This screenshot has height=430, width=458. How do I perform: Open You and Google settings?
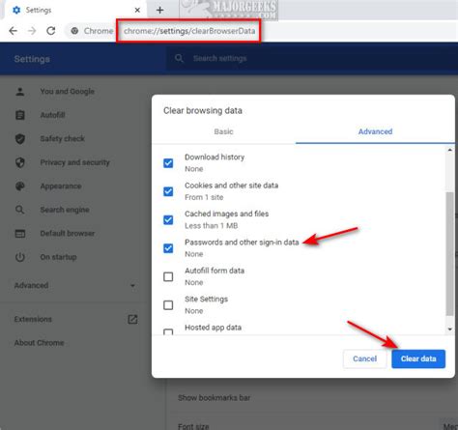(68, 92)
